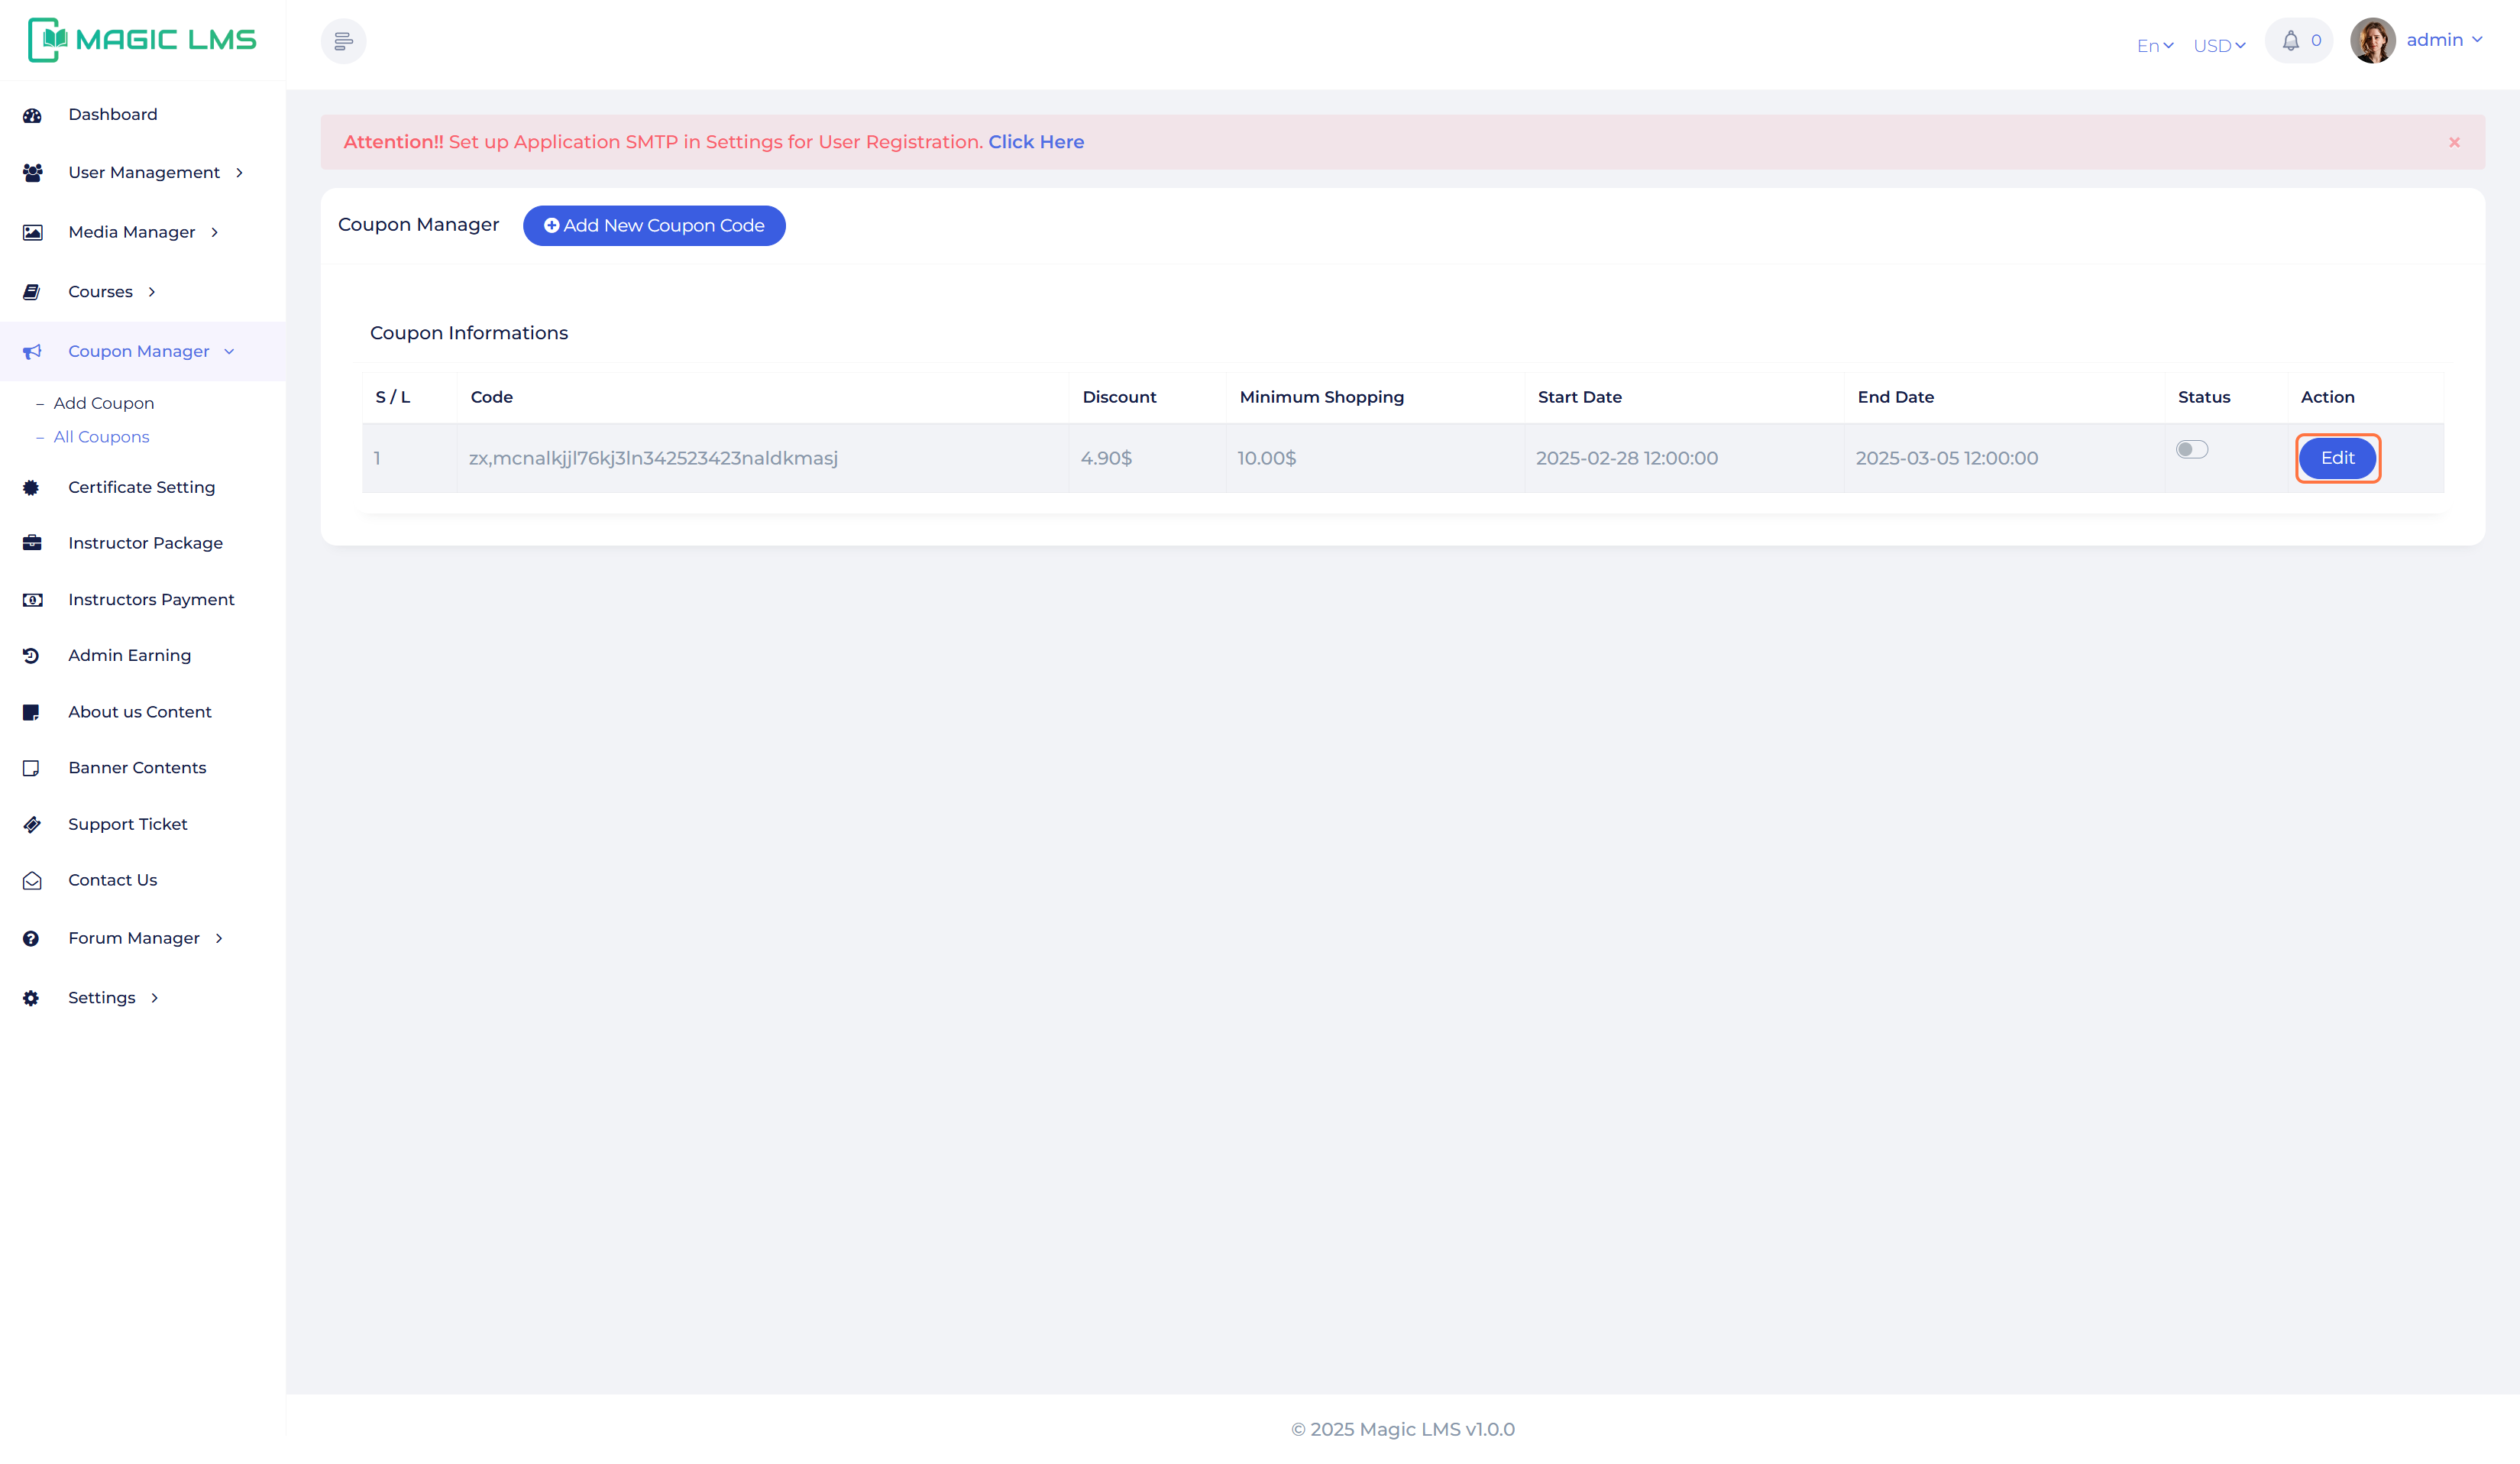Click the Contact Us envelope icon
Image resolution: width=2520 pixels, height=1464 pixels.
(32, 880)
